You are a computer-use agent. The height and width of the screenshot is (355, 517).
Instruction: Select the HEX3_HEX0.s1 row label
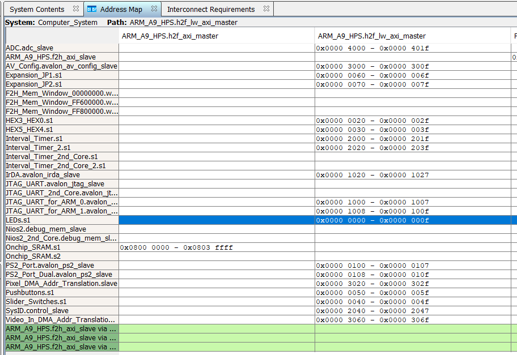point(29,121)
